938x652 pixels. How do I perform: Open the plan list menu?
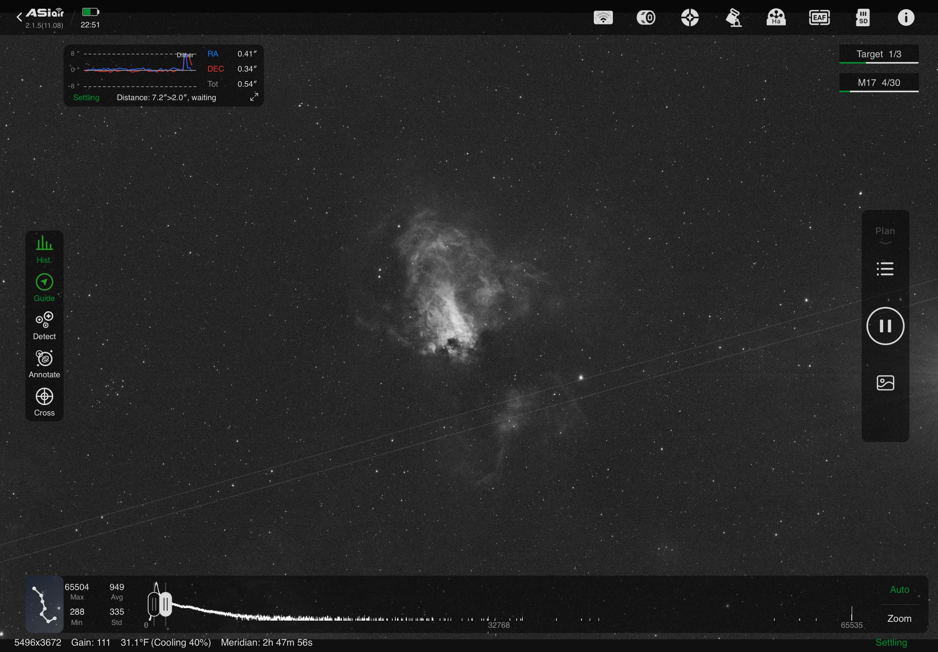pyautogui.click(x=885, y=268)
